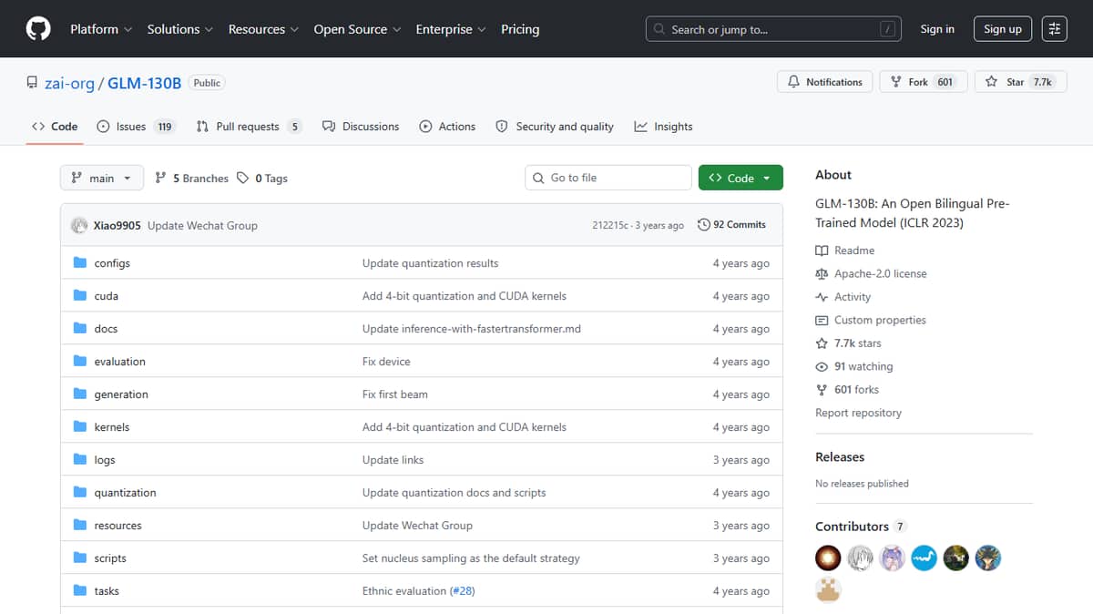Open the blue wave contributor avatar
1093x614 pixels.
coord(924,558)
